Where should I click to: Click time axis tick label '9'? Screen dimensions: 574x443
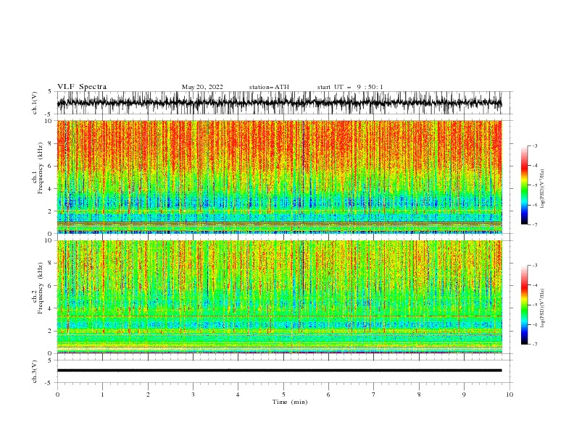tap(464, 395)
